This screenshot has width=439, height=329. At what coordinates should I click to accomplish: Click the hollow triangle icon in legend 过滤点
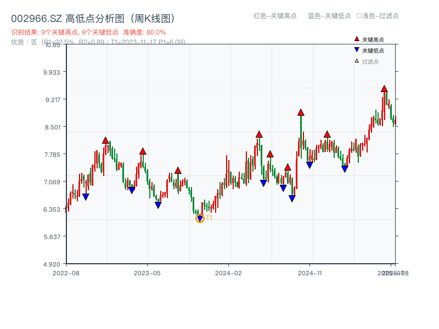click(357, 61)
